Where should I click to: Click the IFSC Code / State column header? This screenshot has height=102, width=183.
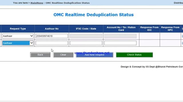click(86, 29)
